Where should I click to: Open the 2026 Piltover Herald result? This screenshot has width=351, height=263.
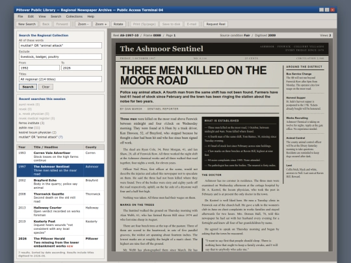[60, 242]
